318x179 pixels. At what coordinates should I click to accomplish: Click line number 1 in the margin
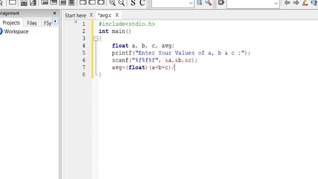coord(83,24)
